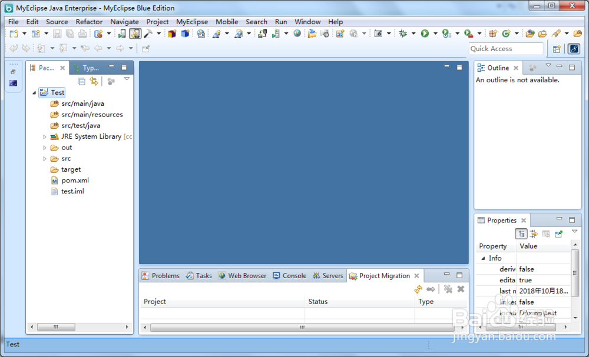
Task: Click the Restore Defaults icon in Properties
Action: coord(546,234)
